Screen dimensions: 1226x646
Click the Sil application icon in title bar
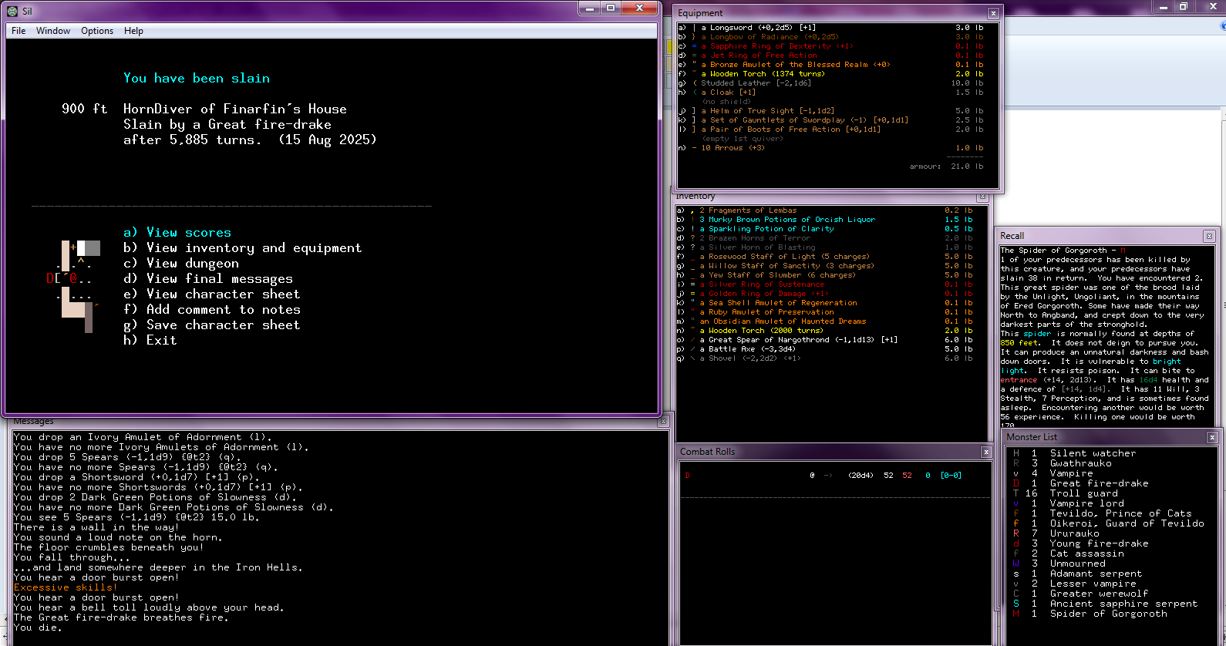12,11
